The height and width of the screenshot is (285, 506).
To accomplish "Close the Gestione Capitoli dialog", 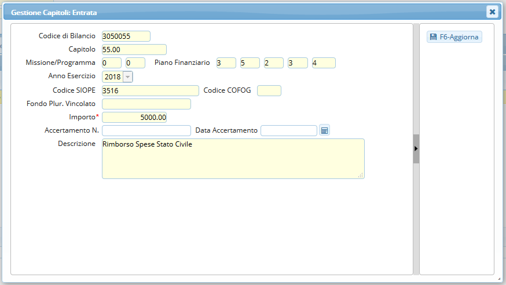I will [x=492, y=12].
